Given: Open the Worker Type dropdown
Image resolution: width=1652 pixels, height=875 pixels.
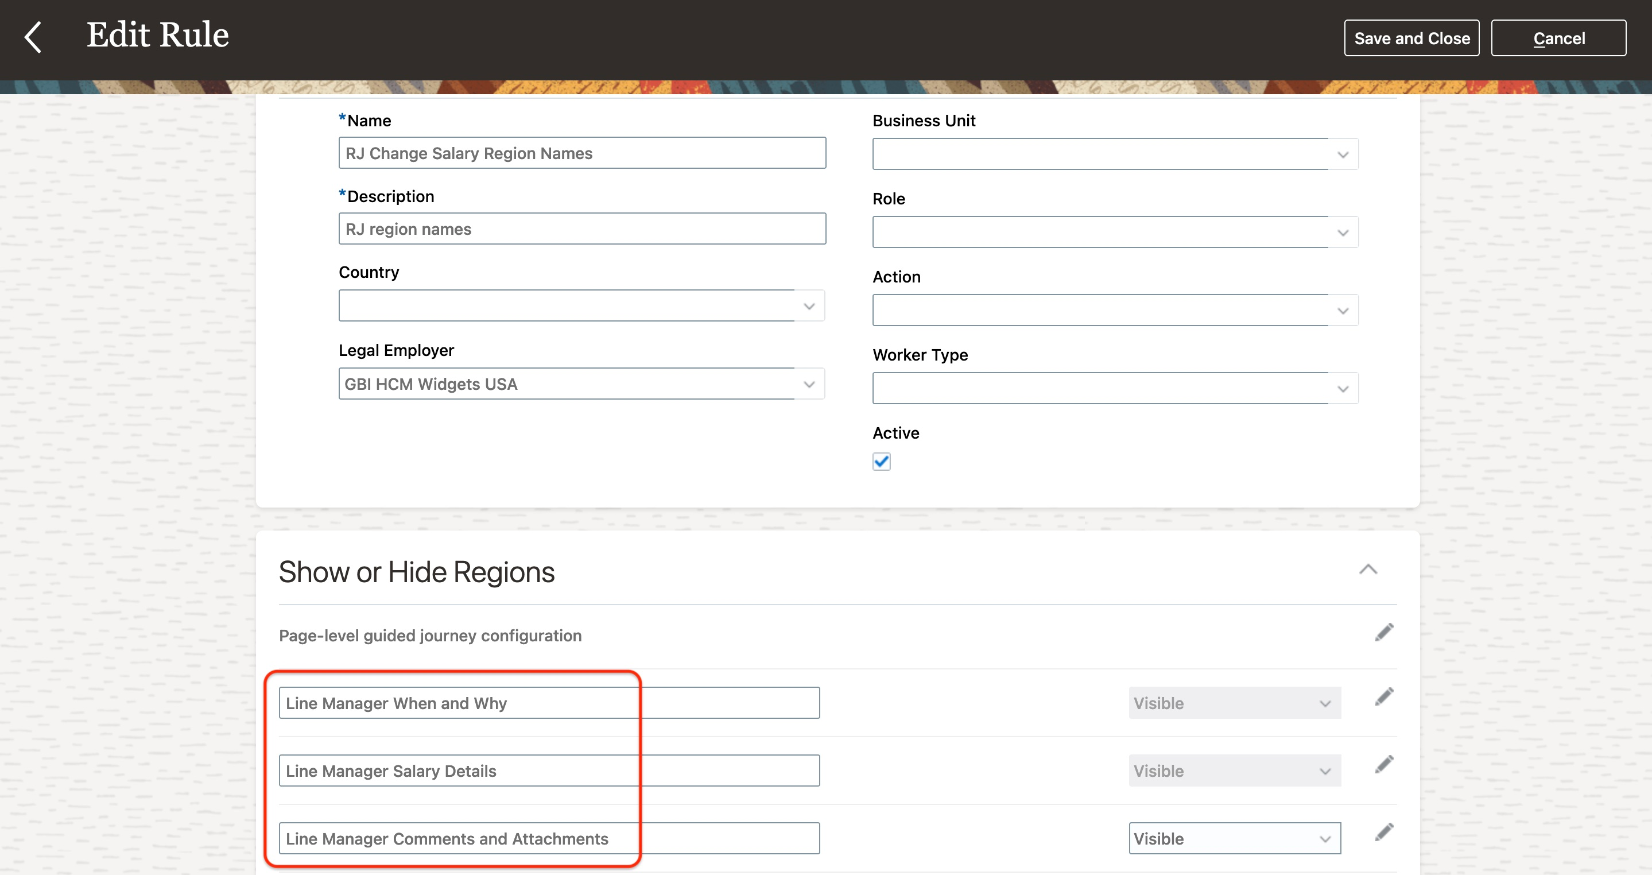Looking at the screenshot, I should tap(1342, 389).
